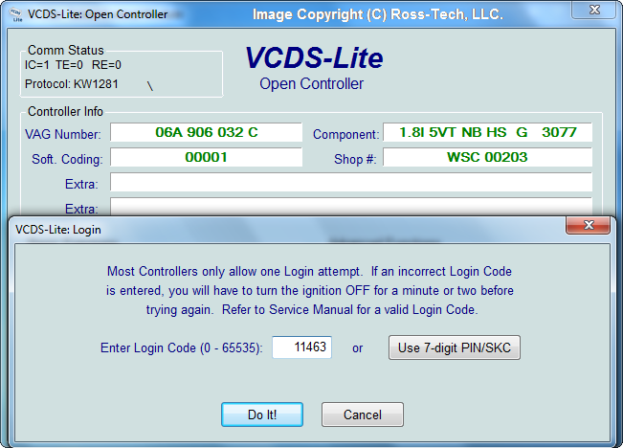The height and width of the screenshot is (448, 623).
Task: Select the VAG Number field 06A 906 032 C
Action: coord(206,132)
